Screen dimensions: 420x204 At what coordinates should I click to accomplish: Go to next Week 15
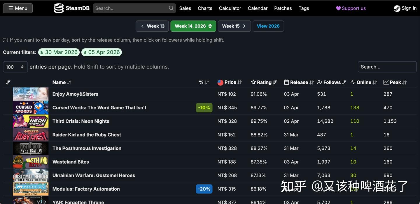(x=234, y=26)
